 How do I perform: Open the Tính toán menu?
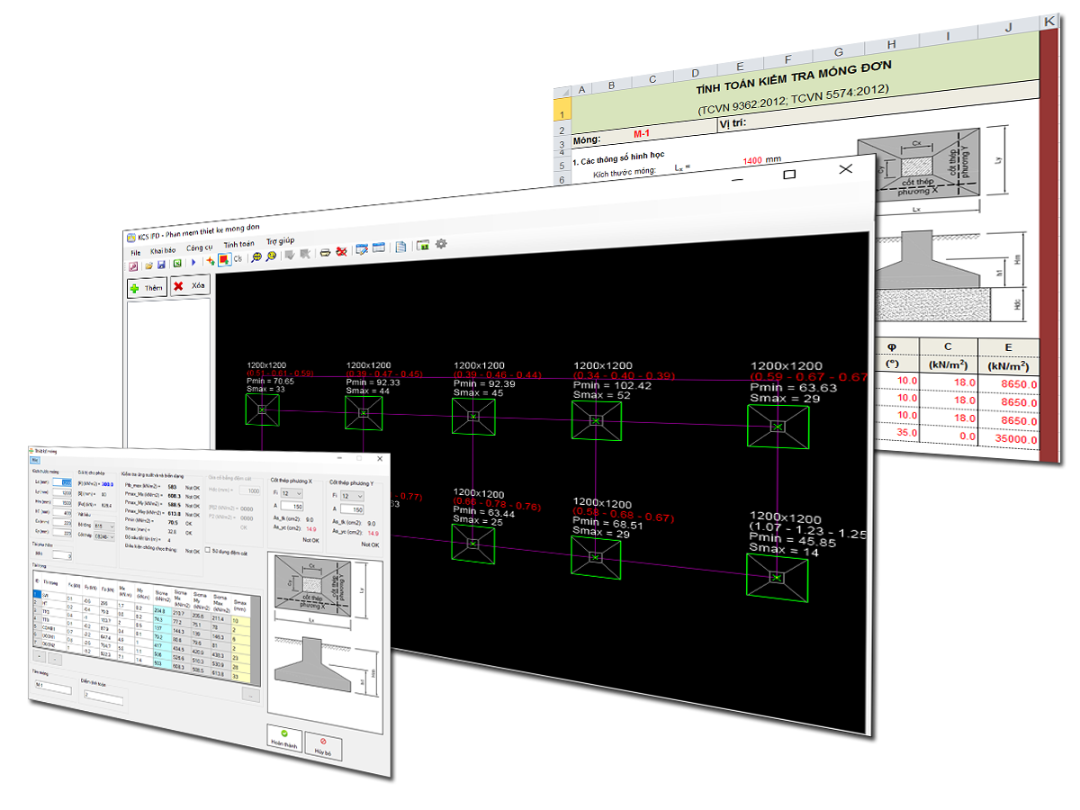click(238, 244)
